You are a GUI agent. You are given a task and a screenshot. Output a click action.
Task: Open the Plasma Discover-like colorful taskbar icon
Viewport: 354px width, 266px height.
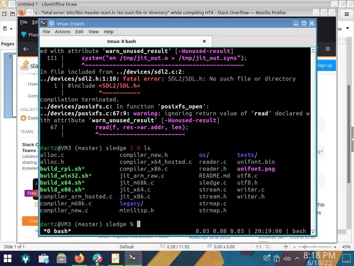click(x=97, y=258)
